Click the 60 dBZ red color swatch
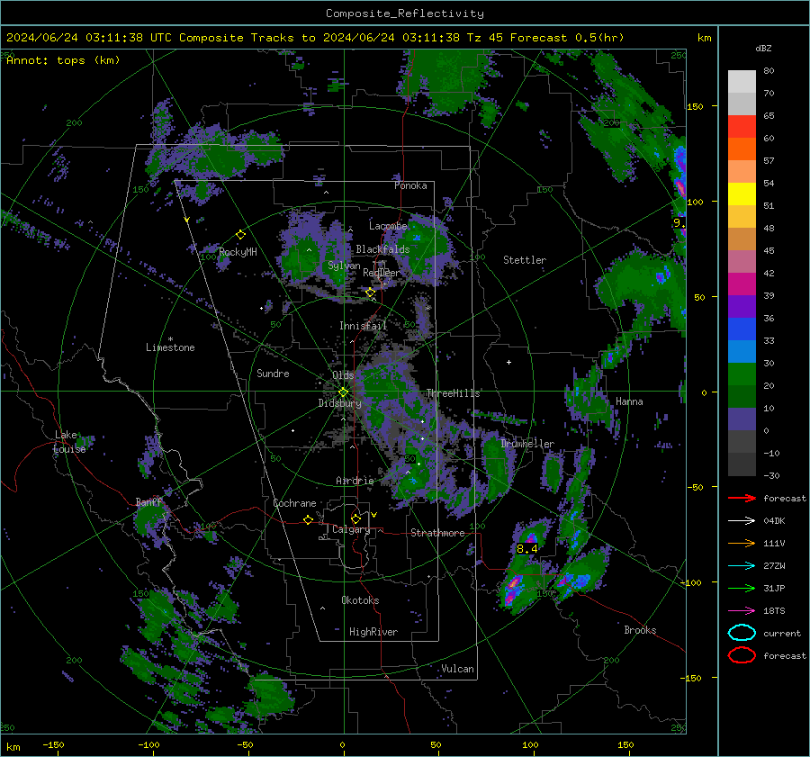The height and width of the screenshot is (757, 810). (742, 126)
